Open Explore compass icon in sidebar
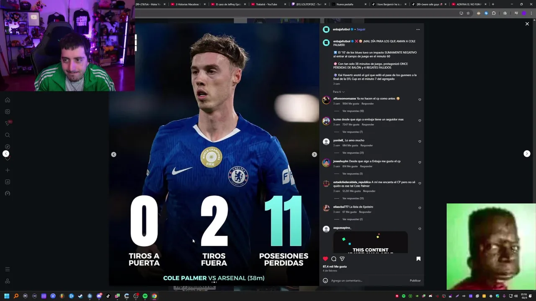536x301 pixels. 7,147
